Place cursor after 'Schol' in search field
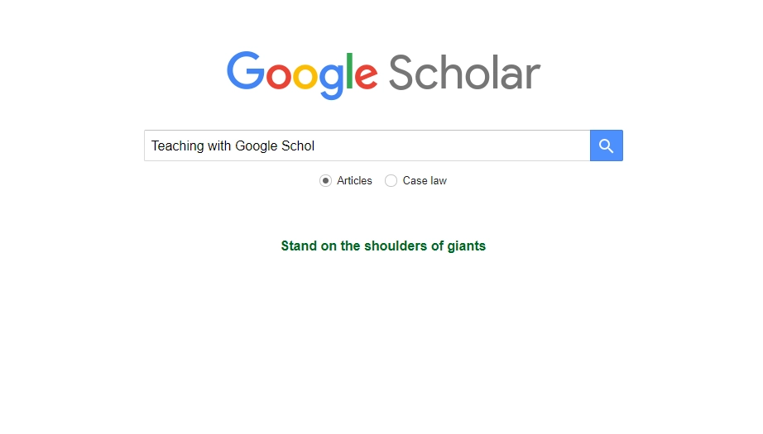The image size is (763, 434). point(315,145)
